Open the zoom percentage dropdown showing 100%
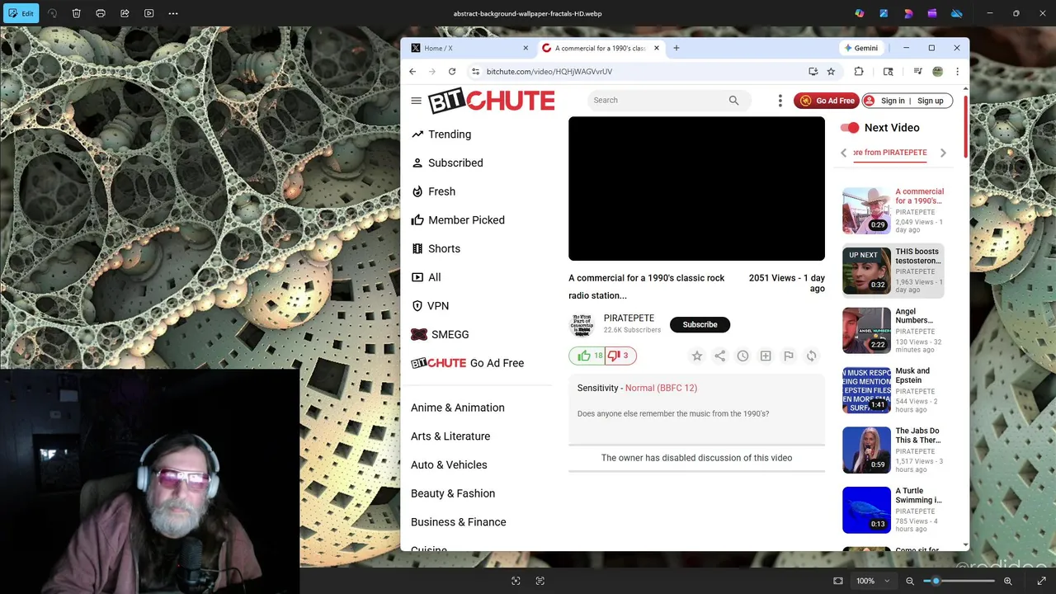The height and width of the screenshot is (594, 1056). [873, 581]
